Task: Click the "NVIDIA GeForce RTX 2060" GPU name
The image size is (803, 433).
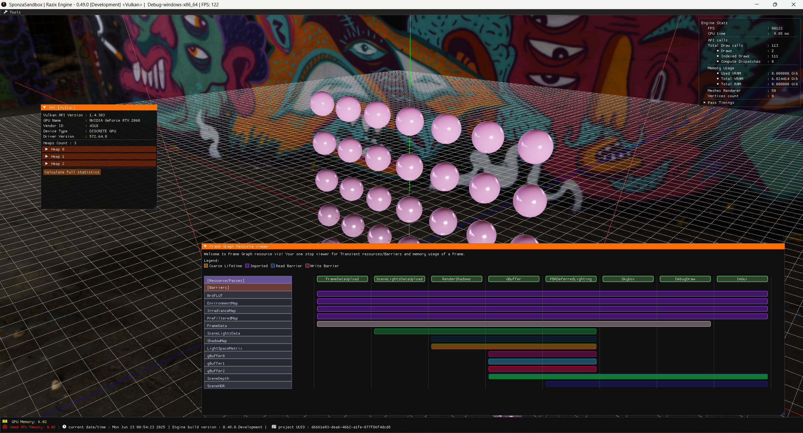Action: click(115, 120)
